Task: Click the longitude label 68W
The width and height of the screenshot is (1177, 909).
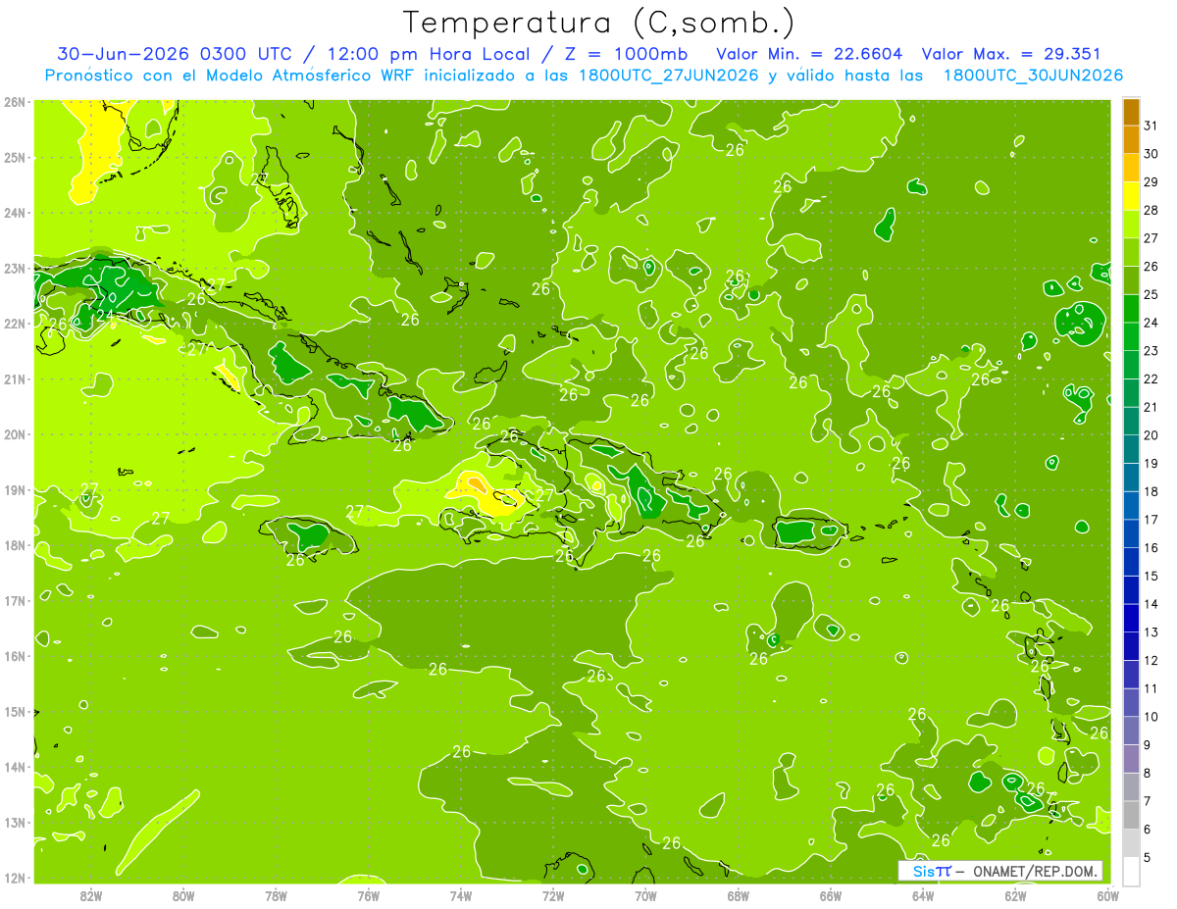Action: tap(738, 894)
